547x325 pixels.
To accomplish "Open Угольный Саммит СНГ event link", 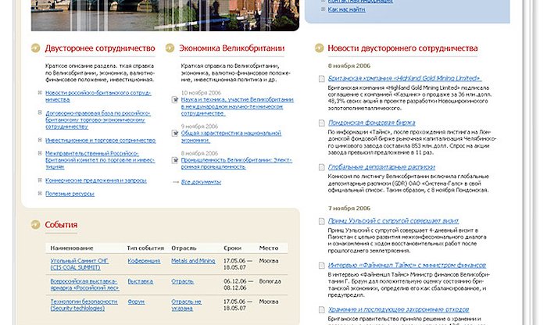I will tap(80, 264).
